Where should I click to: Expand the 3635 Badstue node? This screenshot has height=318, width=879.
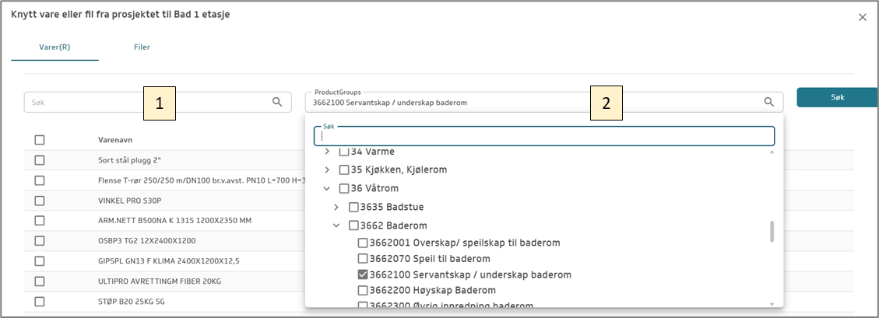click(x=336, y=207)
